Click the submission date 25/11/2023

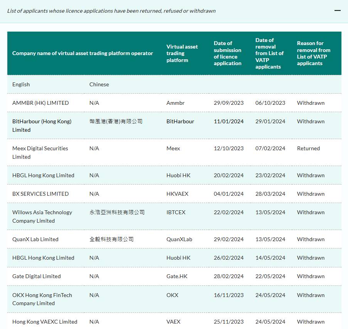coord(229,322)
